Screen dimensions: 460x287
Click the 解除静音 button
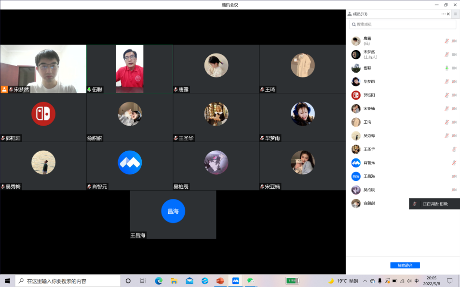click(x=405, y=265)
